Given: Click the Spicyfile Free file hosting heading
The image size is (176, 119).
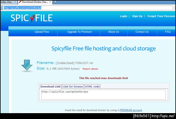Looking at the screenshot, I should point(104,49).
